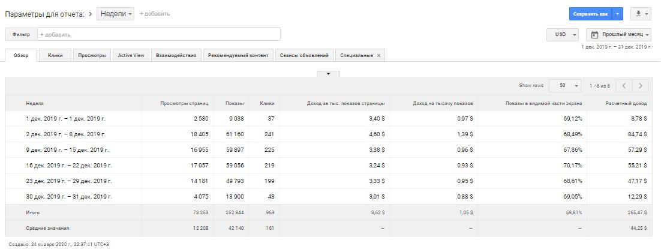The image size is (661, 249).
Task: Click the Сохранить как button
Action: click(x=591, y=13)
